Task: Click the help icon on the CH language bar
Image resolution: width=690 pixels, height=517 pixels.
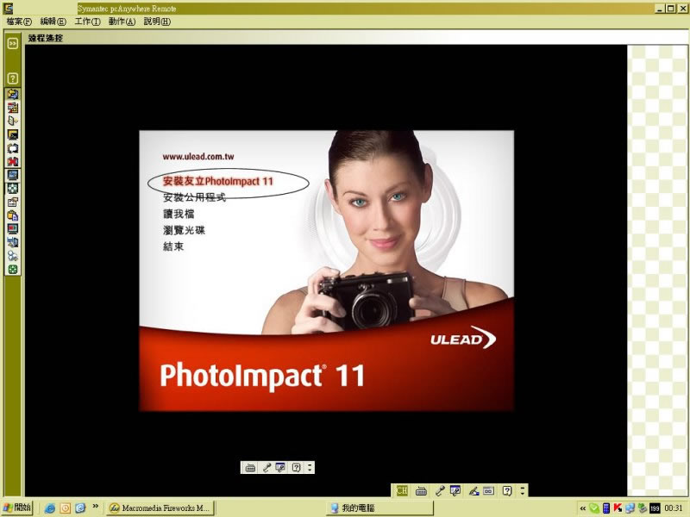Action: [507, 490]
